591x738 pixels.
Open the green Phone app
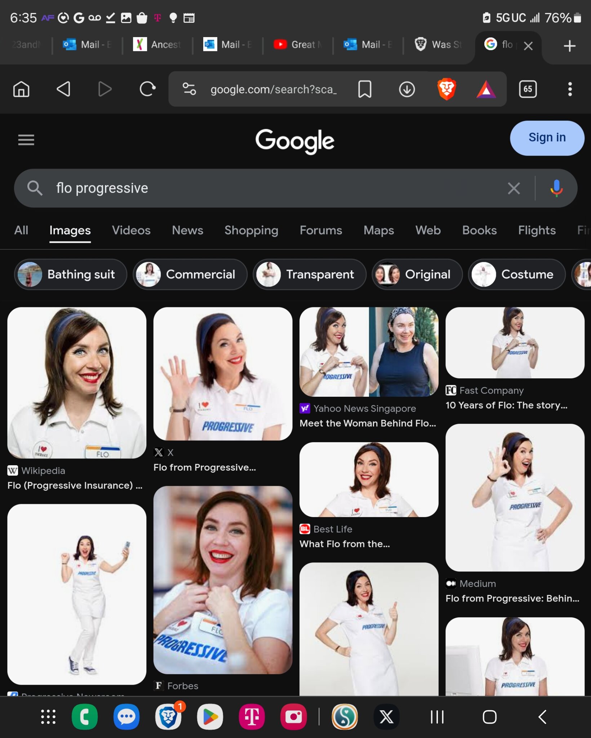pyautogui.click(x=85, y=717)
